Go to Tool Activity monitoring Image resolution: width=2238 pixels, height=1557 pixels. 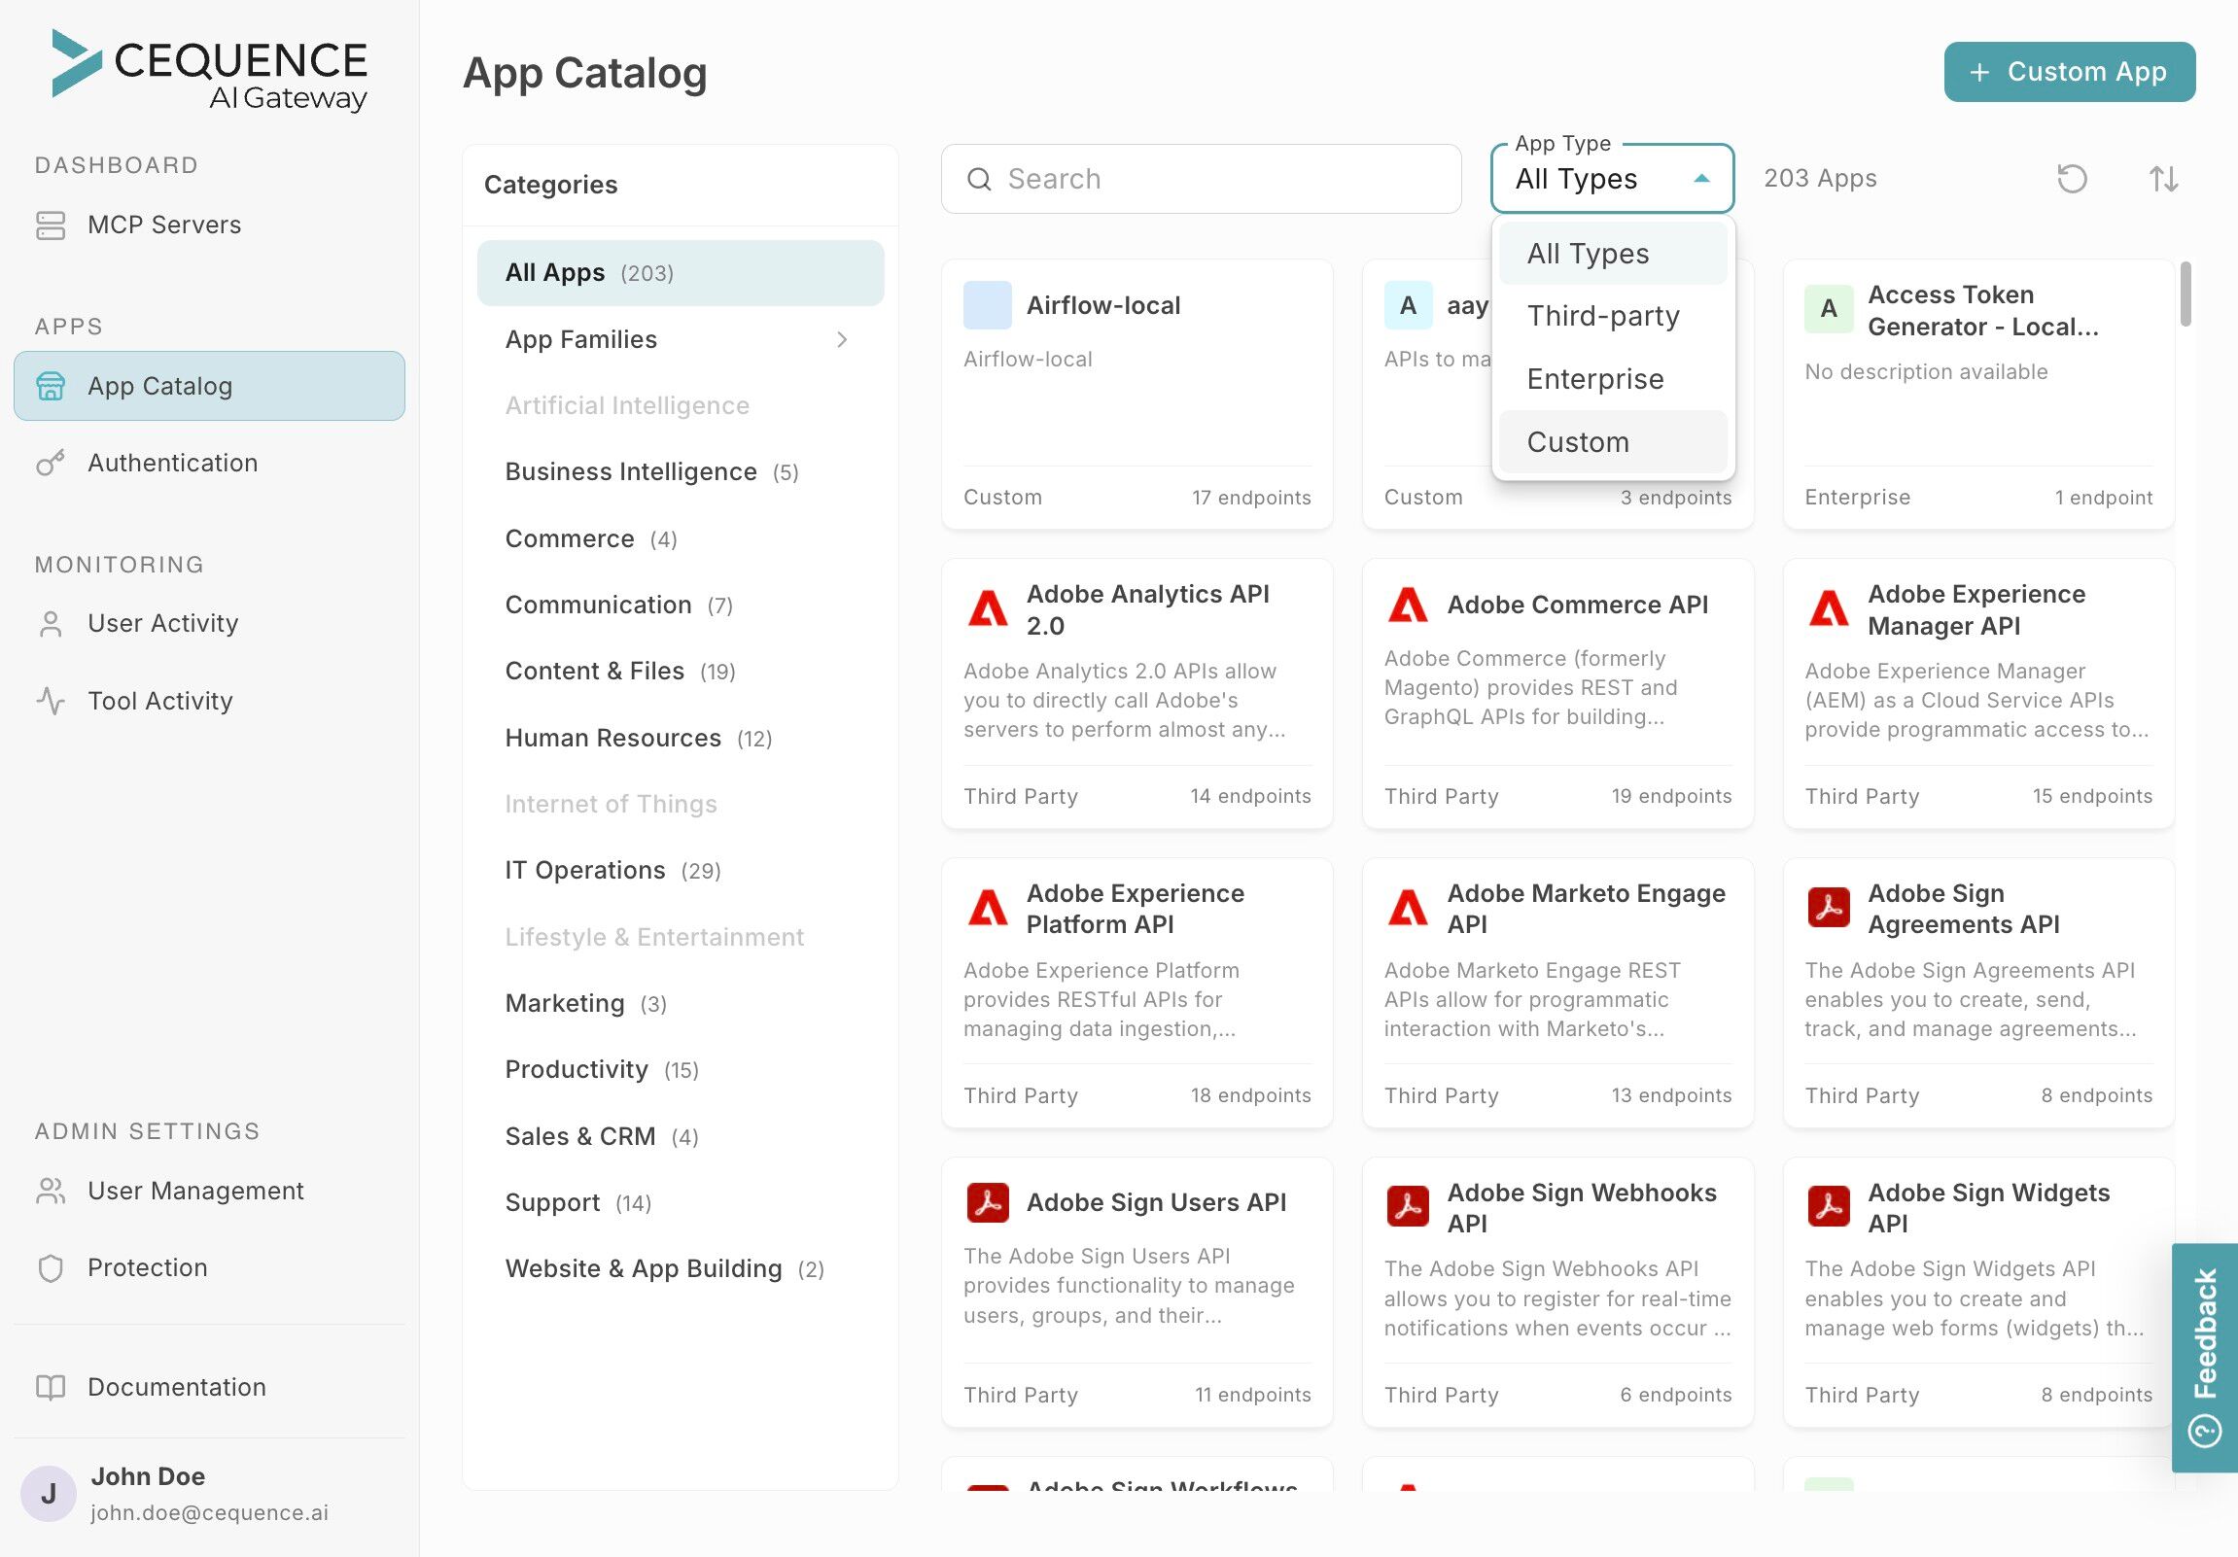159,701
